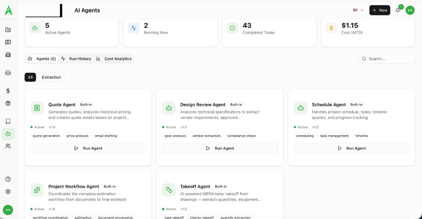Screen dimensions: 422x219
Task: Click the Search input field
Action: 387,59
